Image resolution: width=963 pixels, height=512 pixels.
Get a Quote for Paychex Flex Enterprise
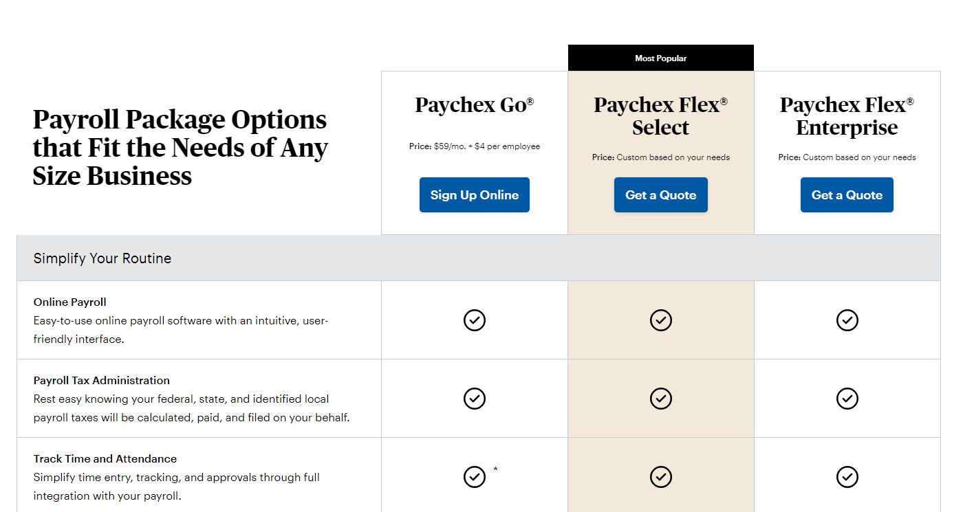coord(847,195)
